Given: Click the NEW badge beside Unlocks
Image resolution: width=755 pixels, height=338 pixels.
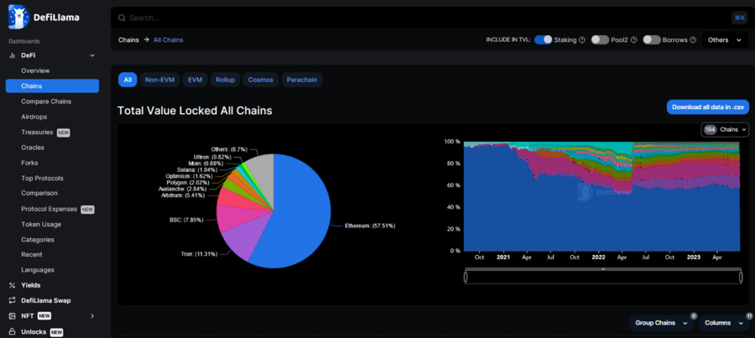Looking at the screenshot, I should (x=57, y=332).
